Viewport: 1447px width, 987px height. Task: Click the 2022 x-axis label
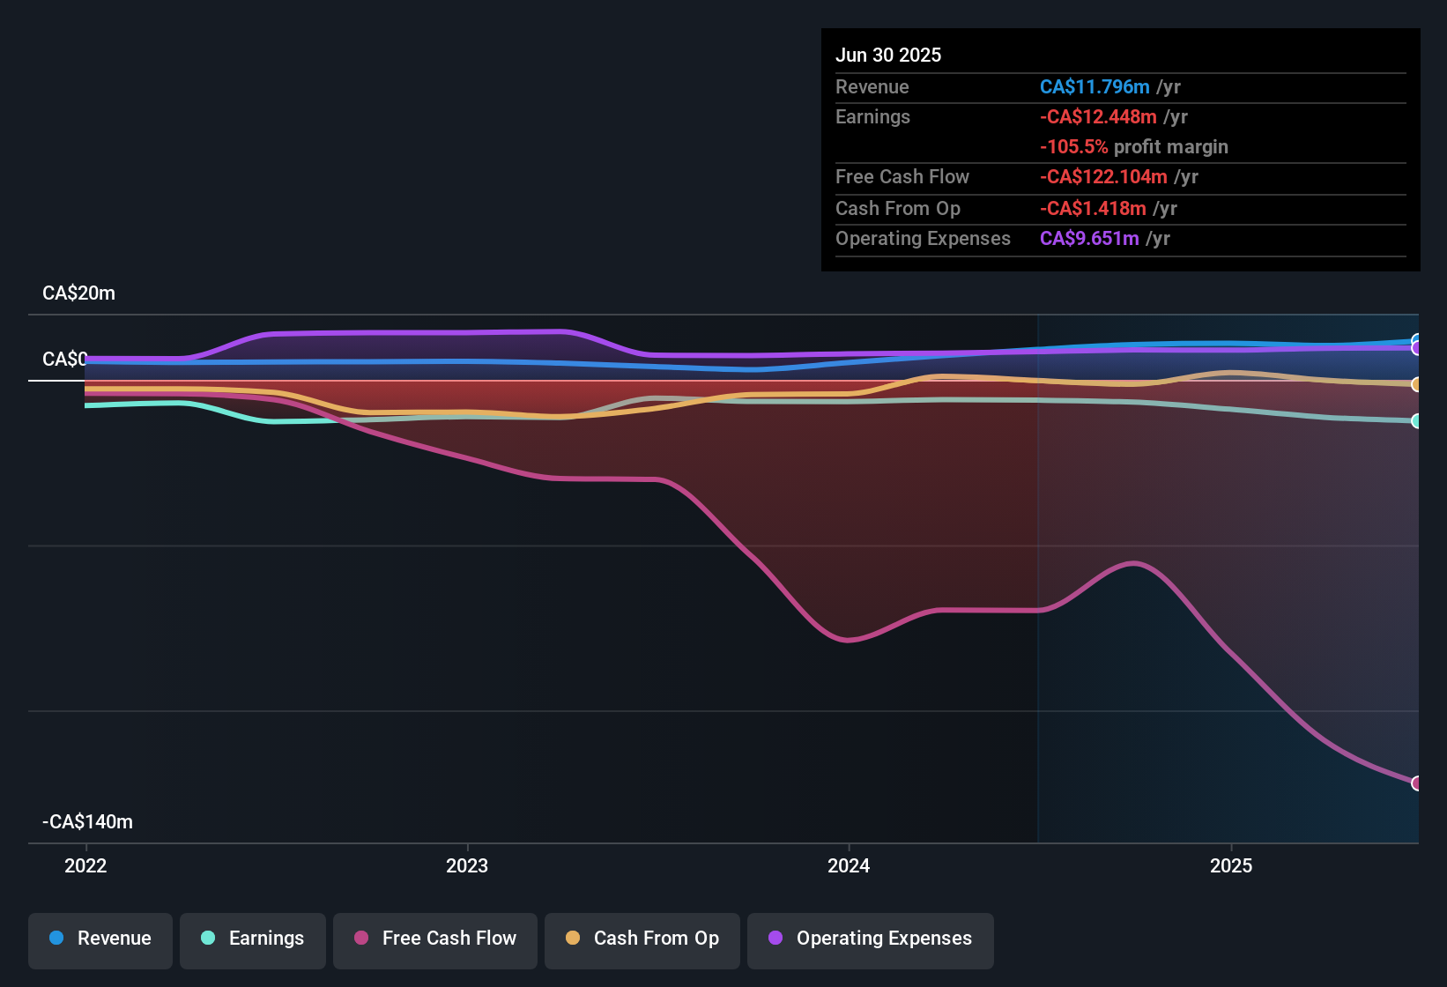(x=85, y=865)
